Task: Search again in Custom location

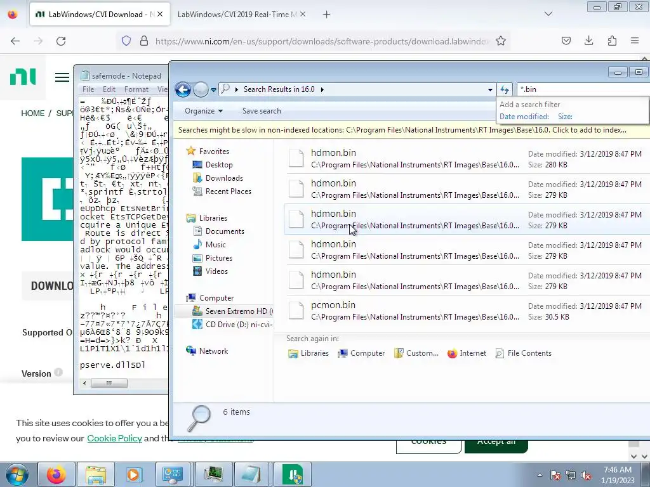Action: coord(416,353)
